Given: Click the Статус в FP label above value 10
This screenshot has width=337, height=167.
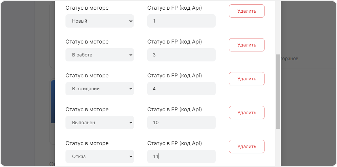Looking at the screenshot, I should point(174,110).
